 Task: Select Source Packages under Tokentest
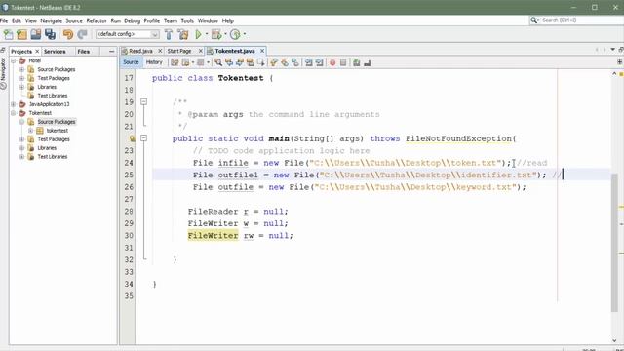(x=57, y=122)
